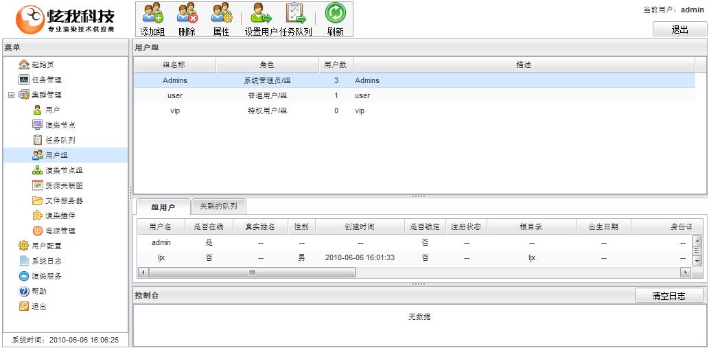Click the 炫我科技 company logo
709x348 pixels.
(x=65, y=19)
